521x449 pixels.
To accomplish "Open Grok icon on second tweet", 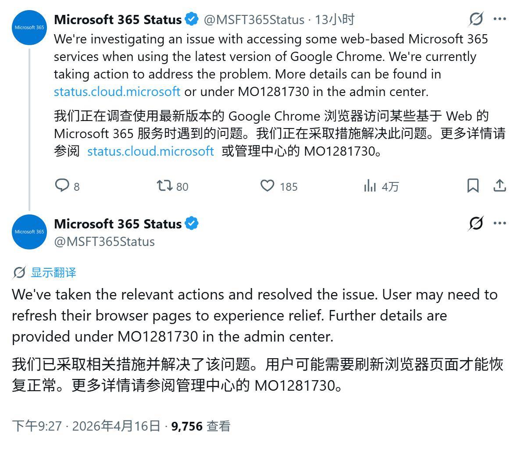I will 476,223.
